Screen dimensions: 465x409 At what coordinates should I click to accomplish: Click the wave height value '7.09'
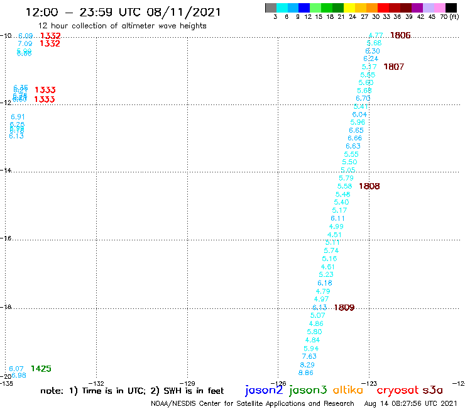(25, 43)
